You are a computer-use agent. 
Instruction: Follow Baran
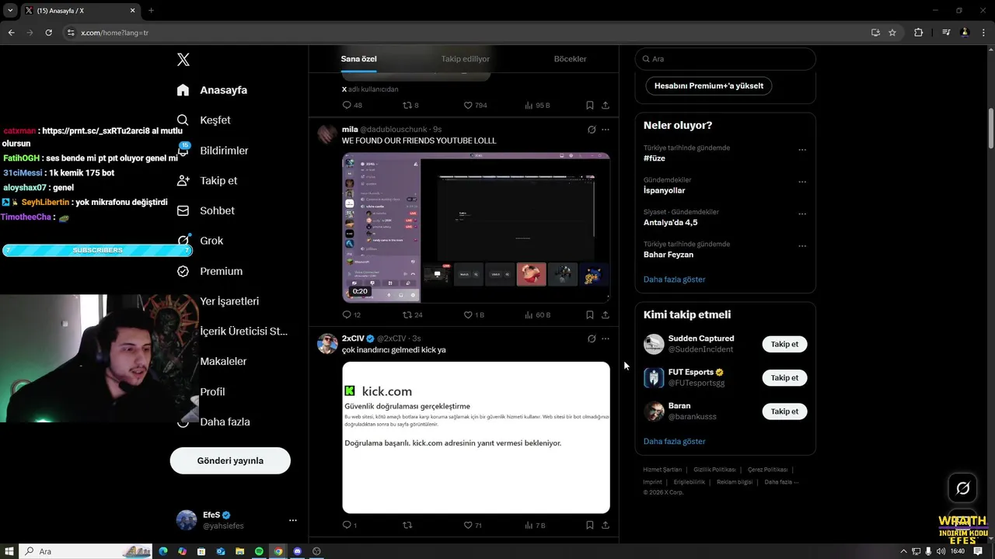pos(784,411)
